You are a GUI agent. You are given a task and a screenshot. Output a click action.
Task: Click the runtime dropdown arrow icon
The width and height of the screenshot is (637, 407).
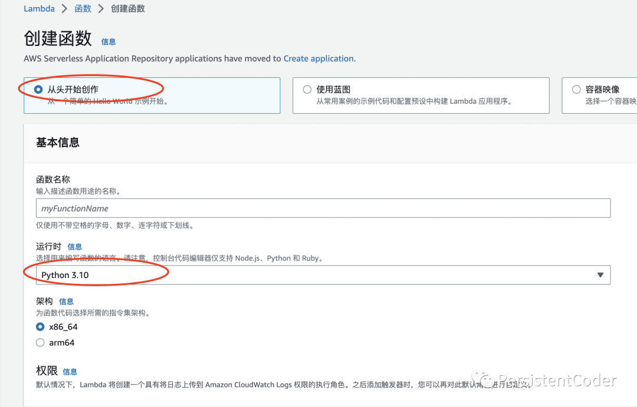600,275
